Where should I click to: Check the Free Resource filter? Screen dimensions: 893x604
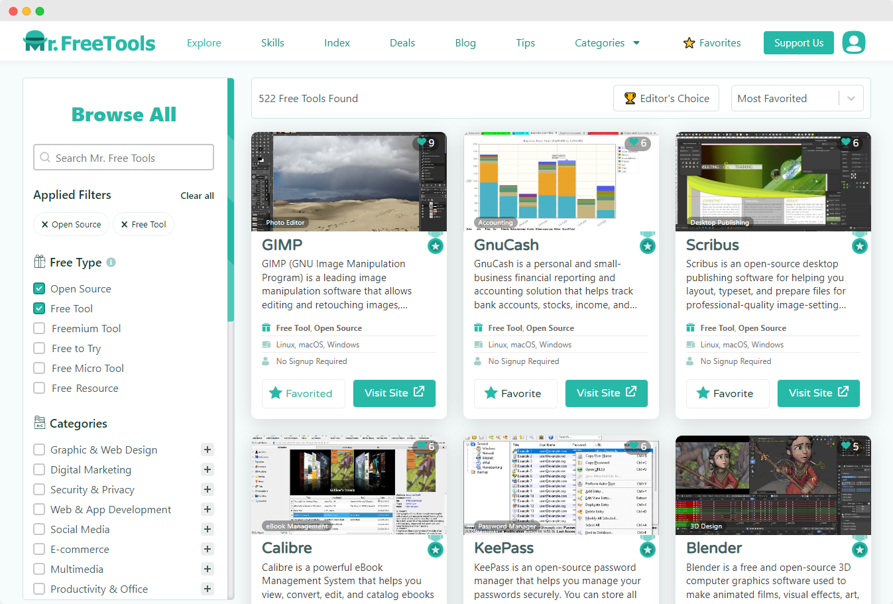click(39, 388)
